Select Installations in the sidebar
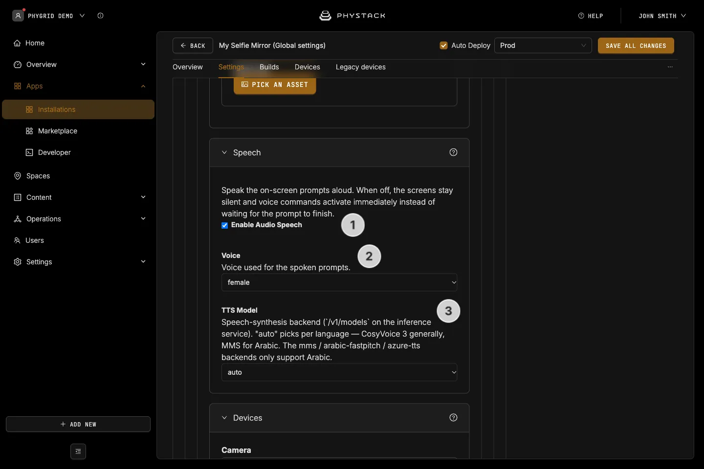Image resolution: width=704 pixels, height=469 pixels. coord(78,109)
